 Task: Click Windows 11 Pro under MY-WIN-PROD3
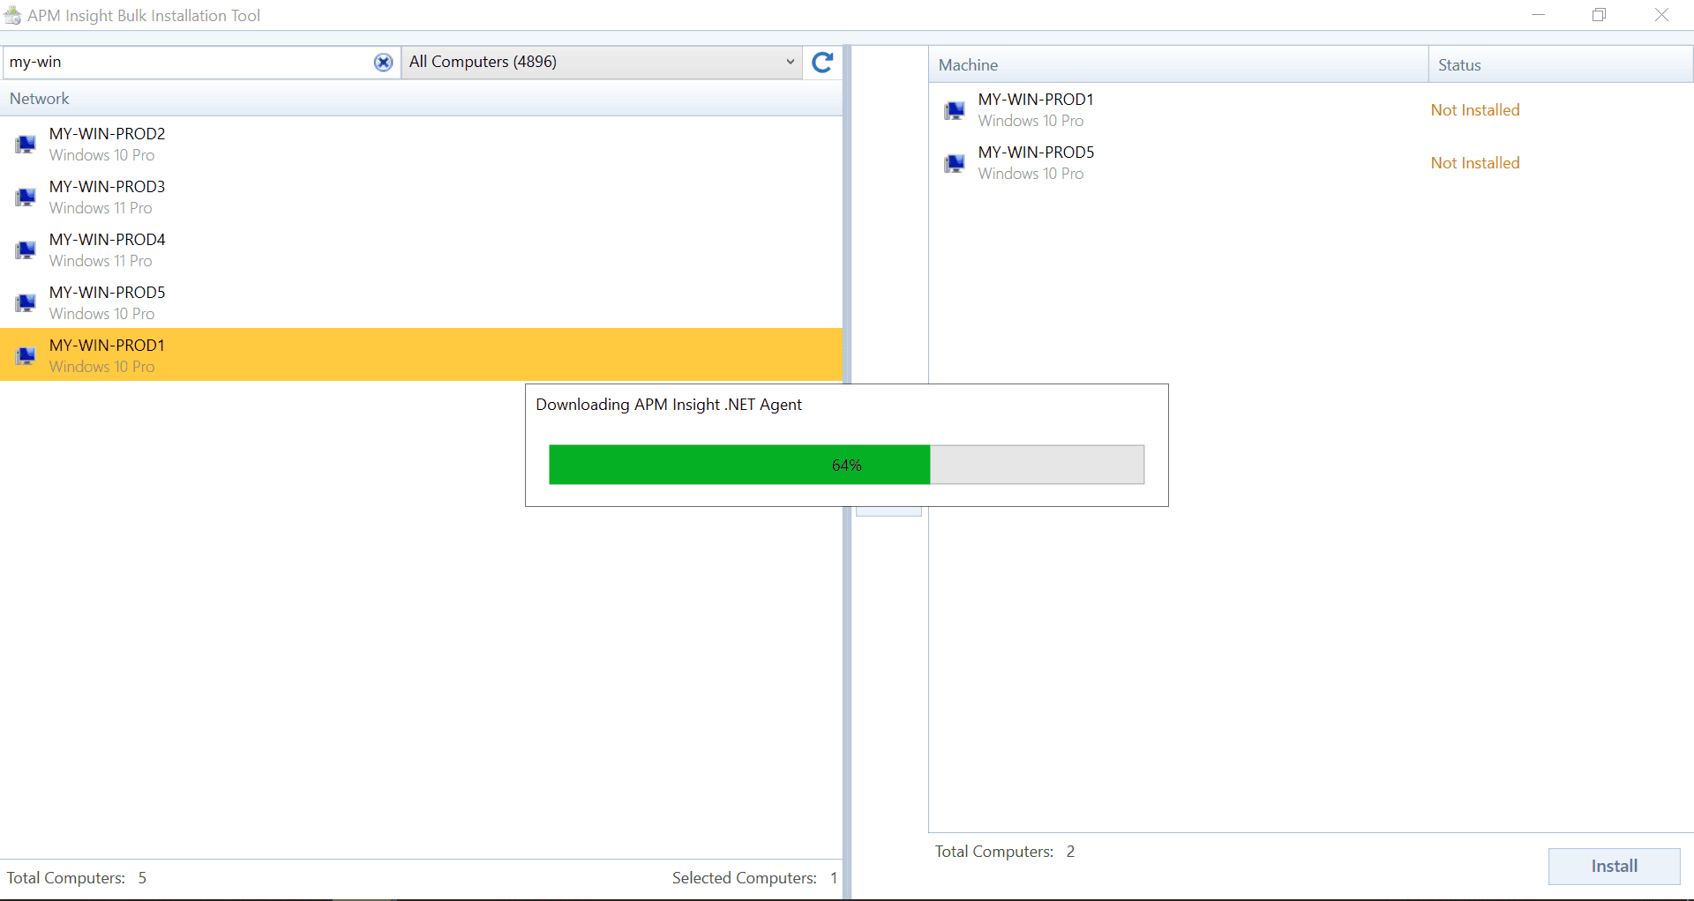click(101, 208)
